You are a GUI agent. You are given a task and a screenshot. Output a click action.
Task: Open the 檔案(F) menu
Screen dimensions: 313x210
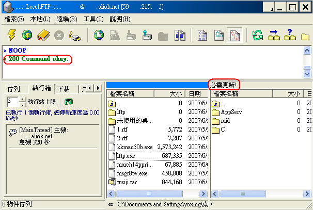pos(14,19)
